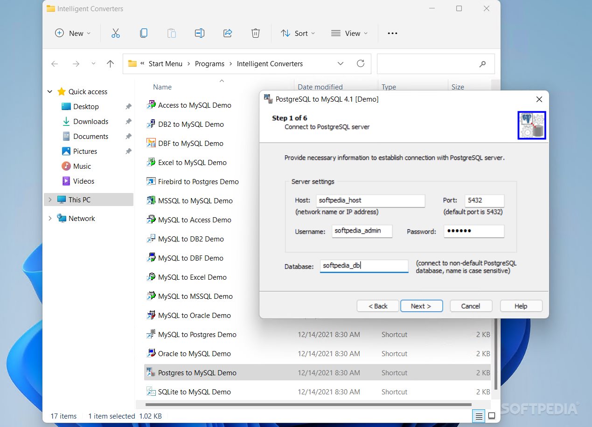Click the Next button in wizard
The height and width of the screenshot is (427, 592).
click(x=421, y=306)
